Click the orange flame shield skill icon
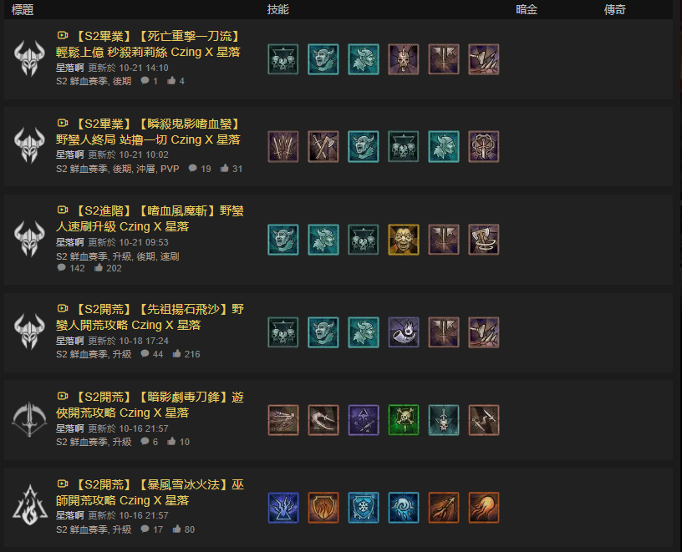 323,507
